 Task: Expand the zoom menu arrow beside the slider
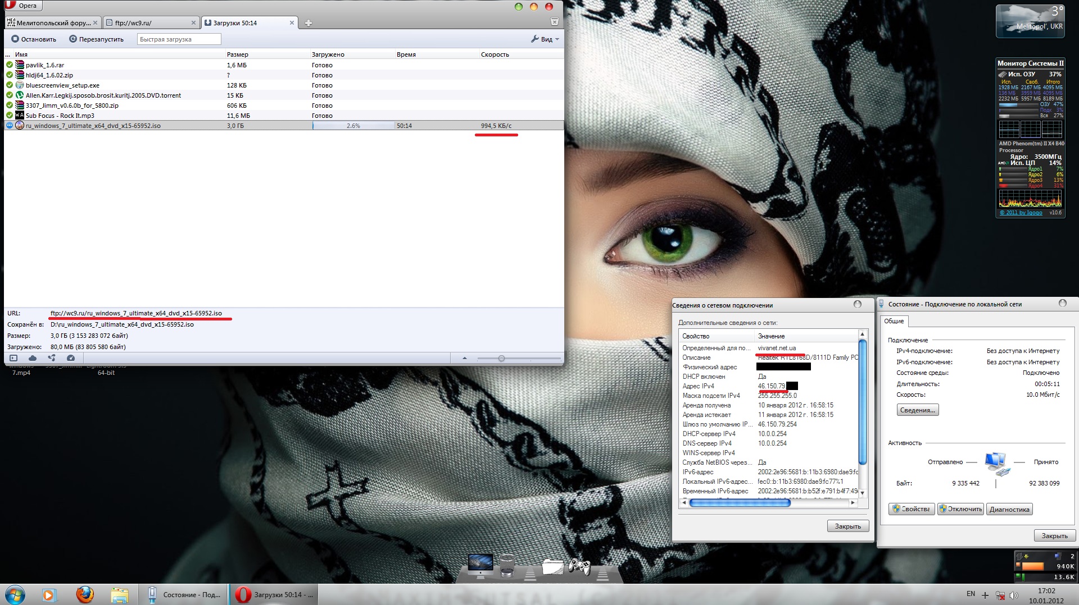pyautogui.click(x=464, y=358)
